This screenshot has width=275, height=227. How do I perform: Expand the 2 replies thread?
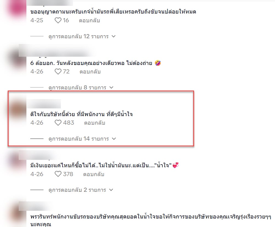click(x=81, y=190)
